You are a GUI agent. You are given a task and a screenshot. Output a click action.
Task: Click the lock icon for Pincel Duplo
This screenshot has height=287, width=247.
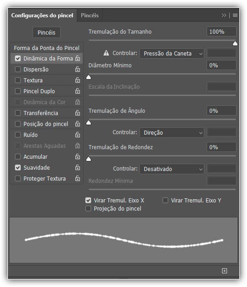[x=78, y=91]
